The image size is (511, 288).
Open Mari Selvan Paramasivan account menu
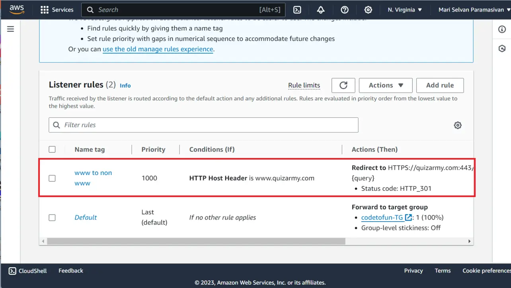pos(474,10)
